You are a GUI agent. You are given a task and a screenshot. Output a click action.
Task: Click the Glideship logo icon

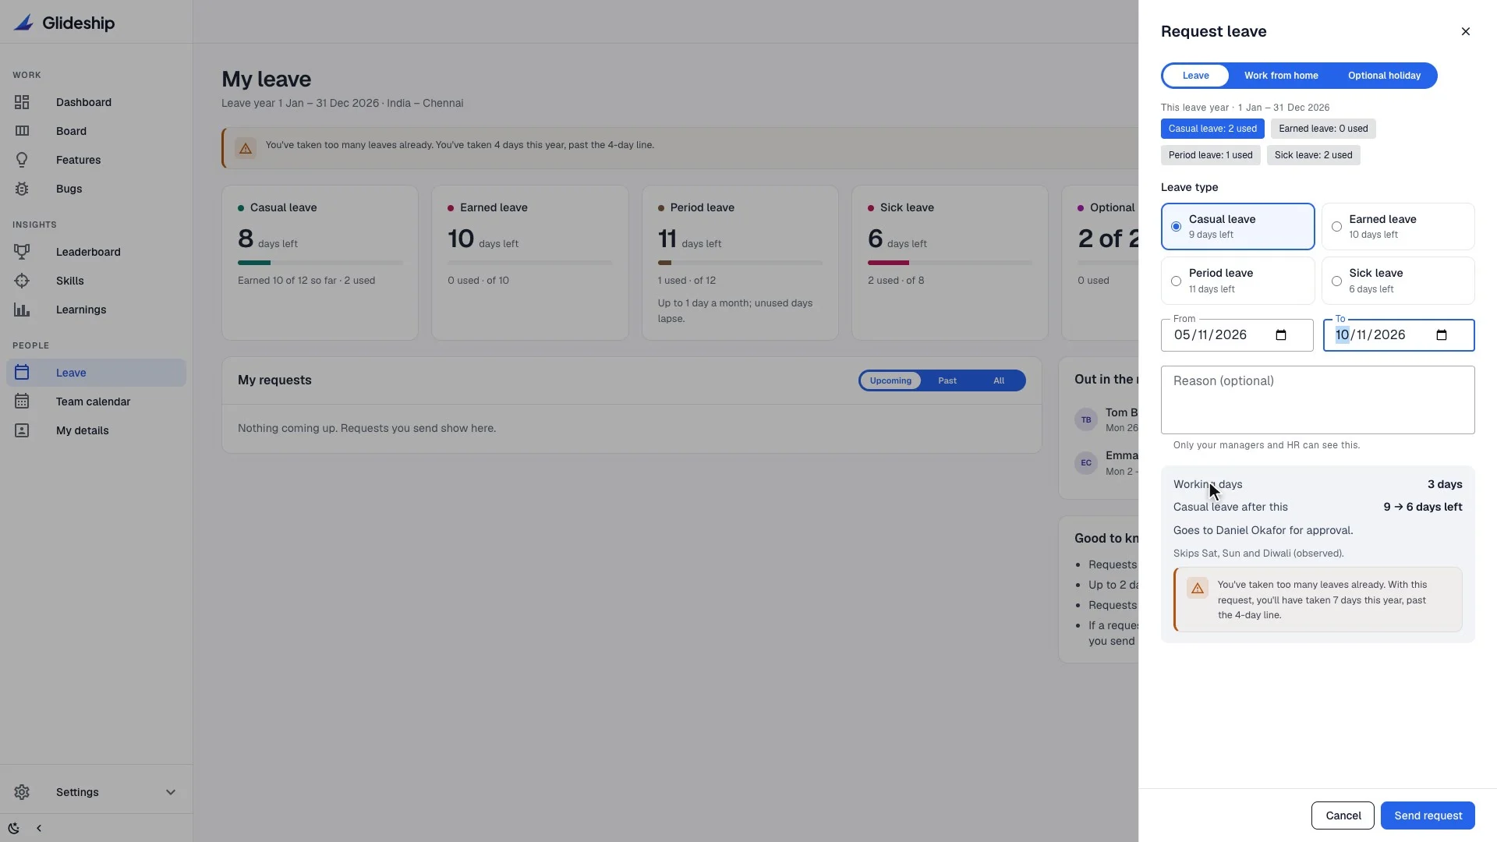[23, 23]
